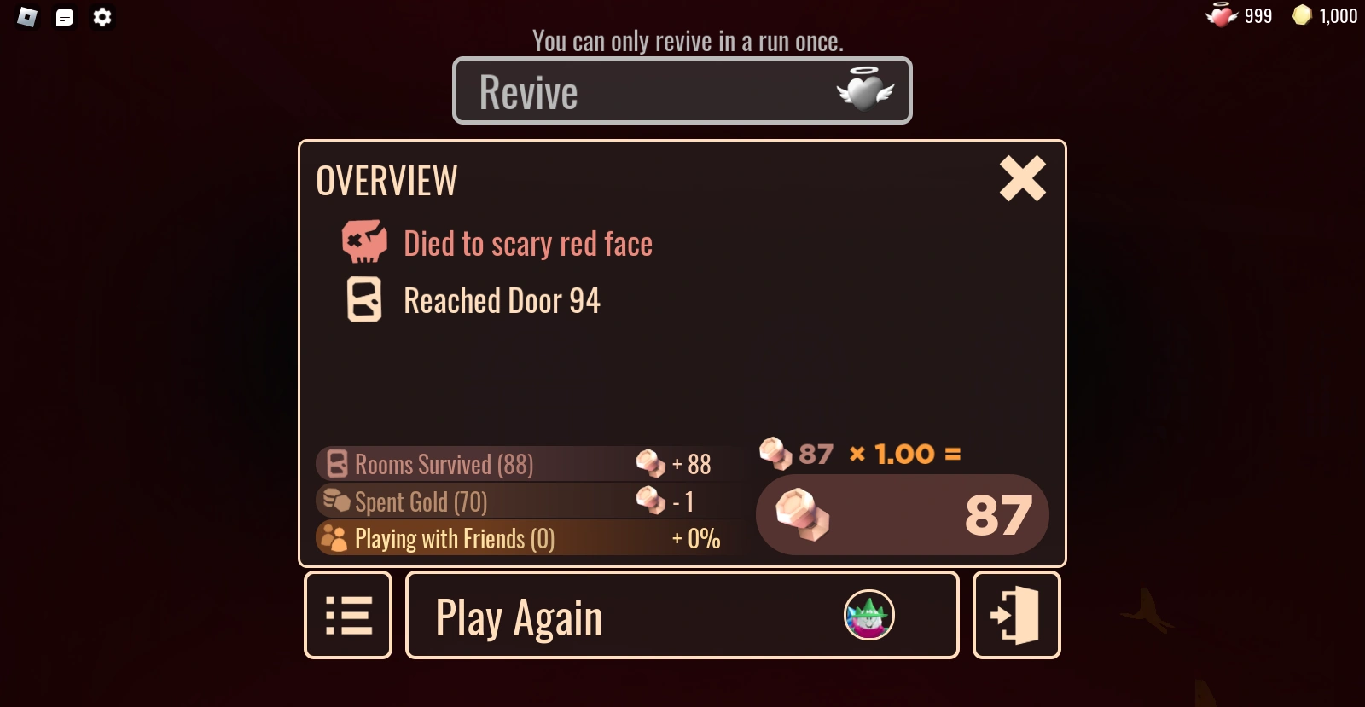This screenshot has width=1365, height=707.
Task: Open the Roblox menu icon
Action: point(27,17)
